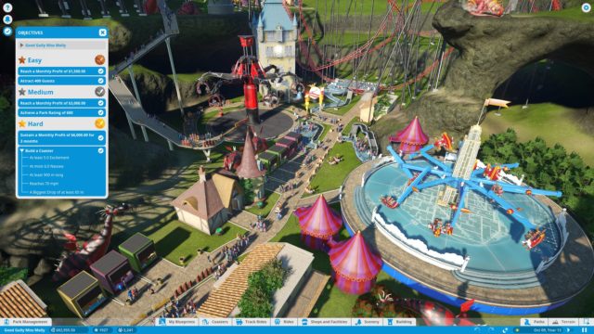This screenshot has height=334, width=594.
Task: Click the gold Hard medal icon
Action: (99, 123)
